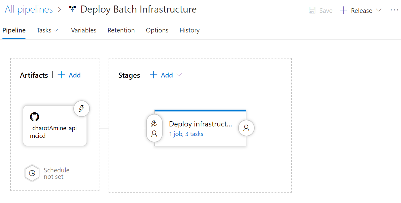Click the pipeline icon beside the title

pos(72,9)
